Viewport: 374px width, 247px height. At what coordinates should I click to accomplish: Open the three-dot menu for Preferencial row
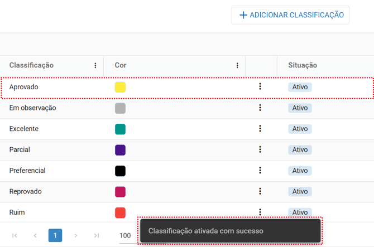[260, 171]
